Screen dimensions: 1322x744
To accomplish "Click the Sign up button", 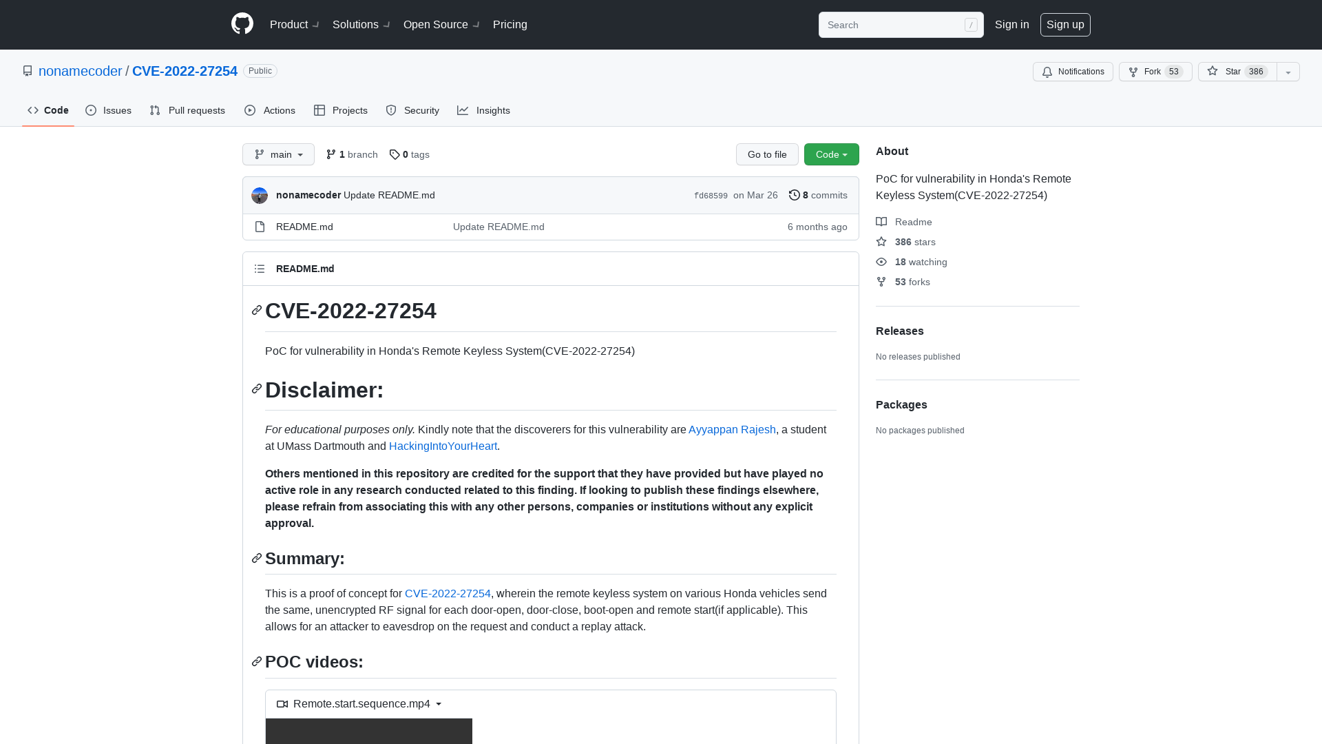I will point(1065,25).
